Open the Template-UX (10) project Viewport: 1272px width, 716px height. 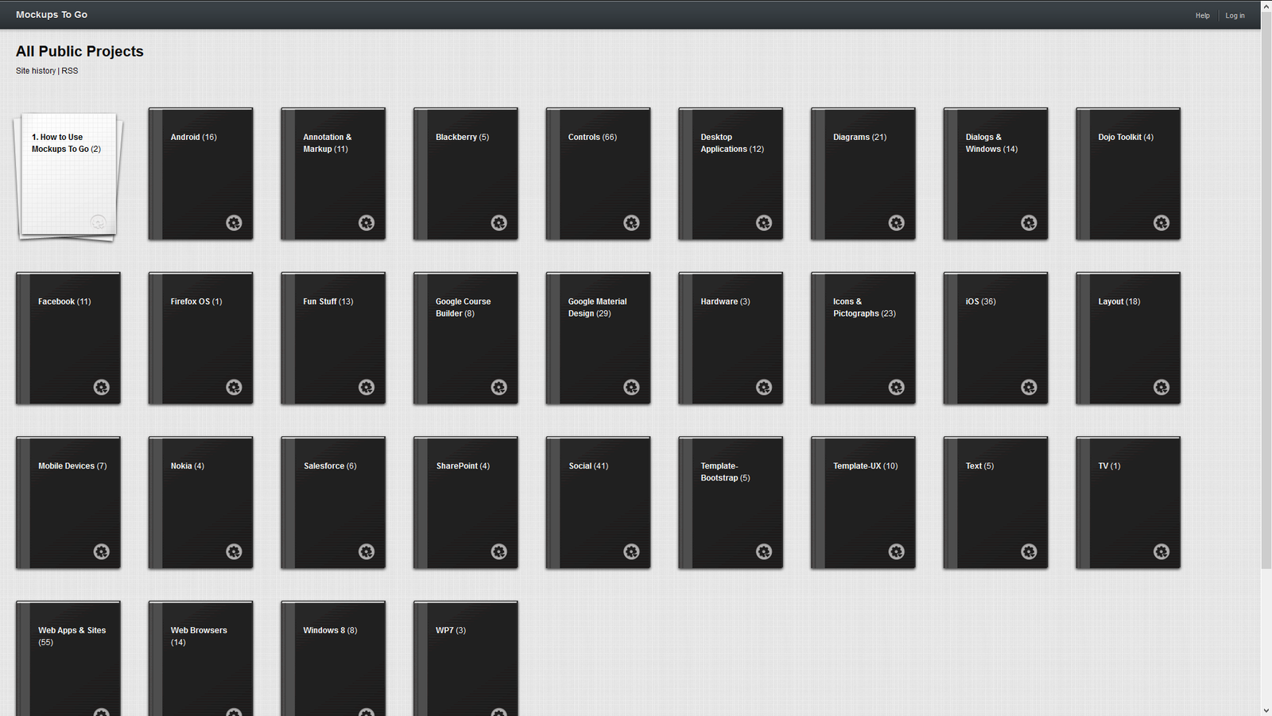[863, 503]
